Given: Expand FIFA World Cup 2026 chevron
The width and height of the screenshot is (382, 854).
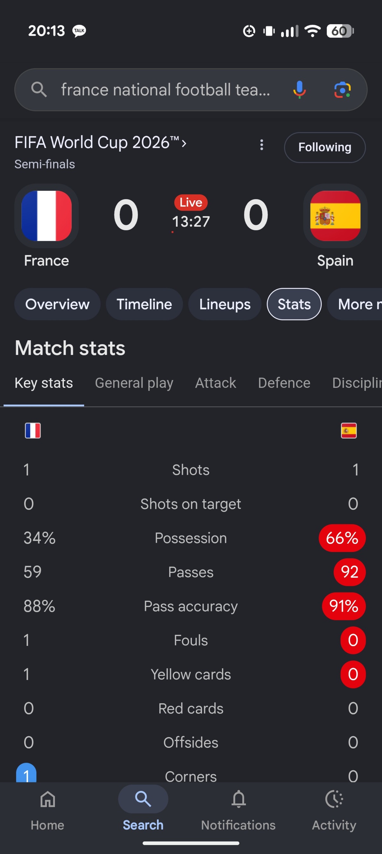Looking at the screenshot, I should point(184,143).
